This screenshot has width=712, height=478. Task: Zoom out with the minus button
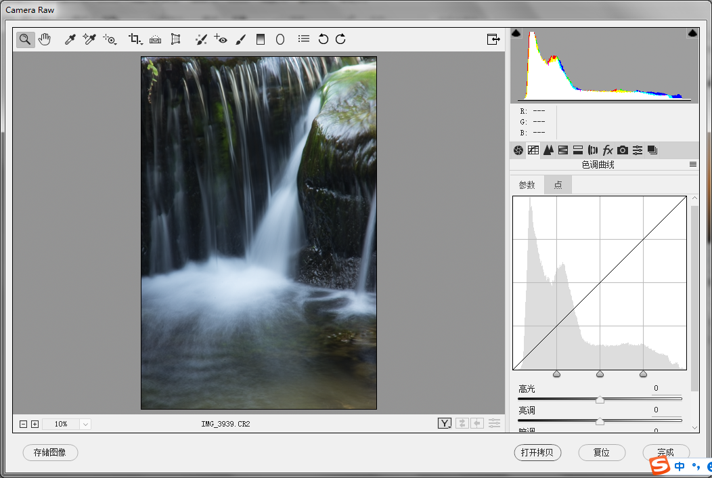click(23, 424)
